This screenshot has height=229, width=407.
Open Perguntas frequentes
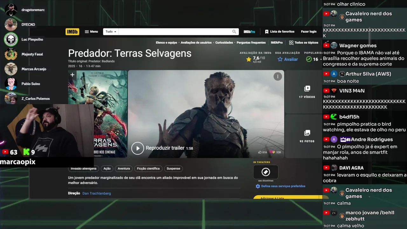tap(251, 43)
